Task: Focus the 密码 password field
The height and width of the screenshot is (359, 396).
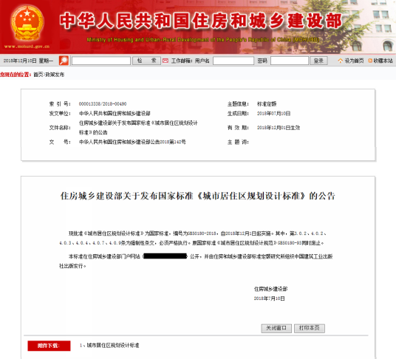Action: coord(290,61)
